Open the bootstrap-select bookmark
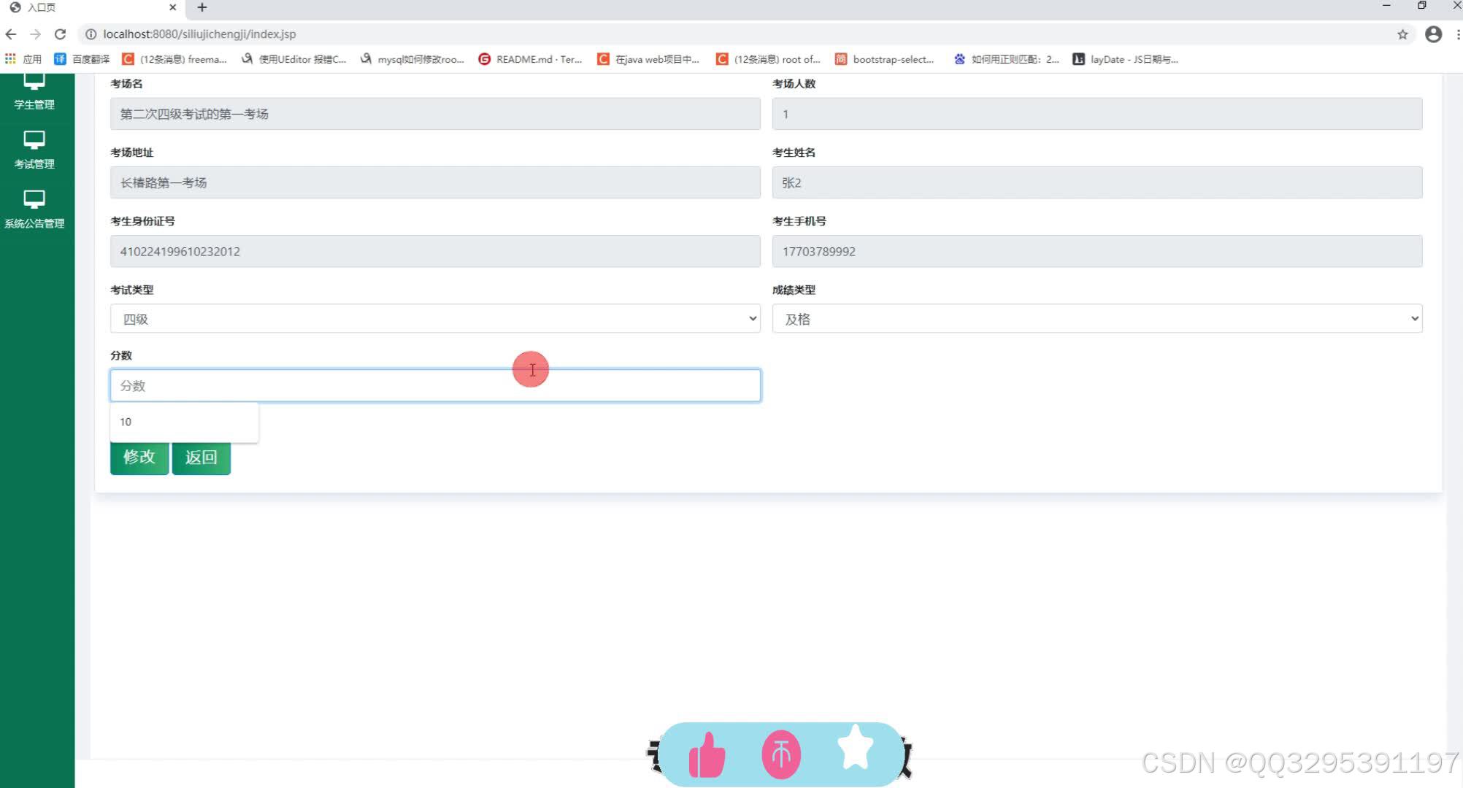 point(885,59)
